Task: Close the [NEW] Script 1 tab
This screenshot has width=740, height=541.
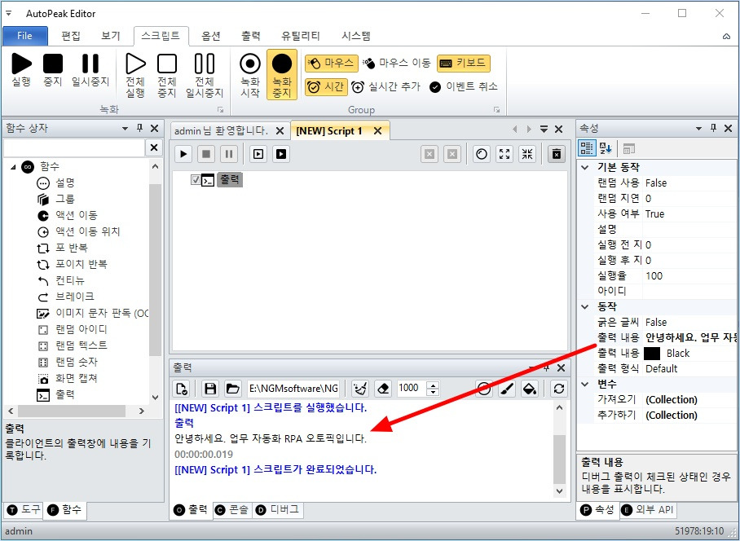Action: pyautogui.click(x=377, y=131)
